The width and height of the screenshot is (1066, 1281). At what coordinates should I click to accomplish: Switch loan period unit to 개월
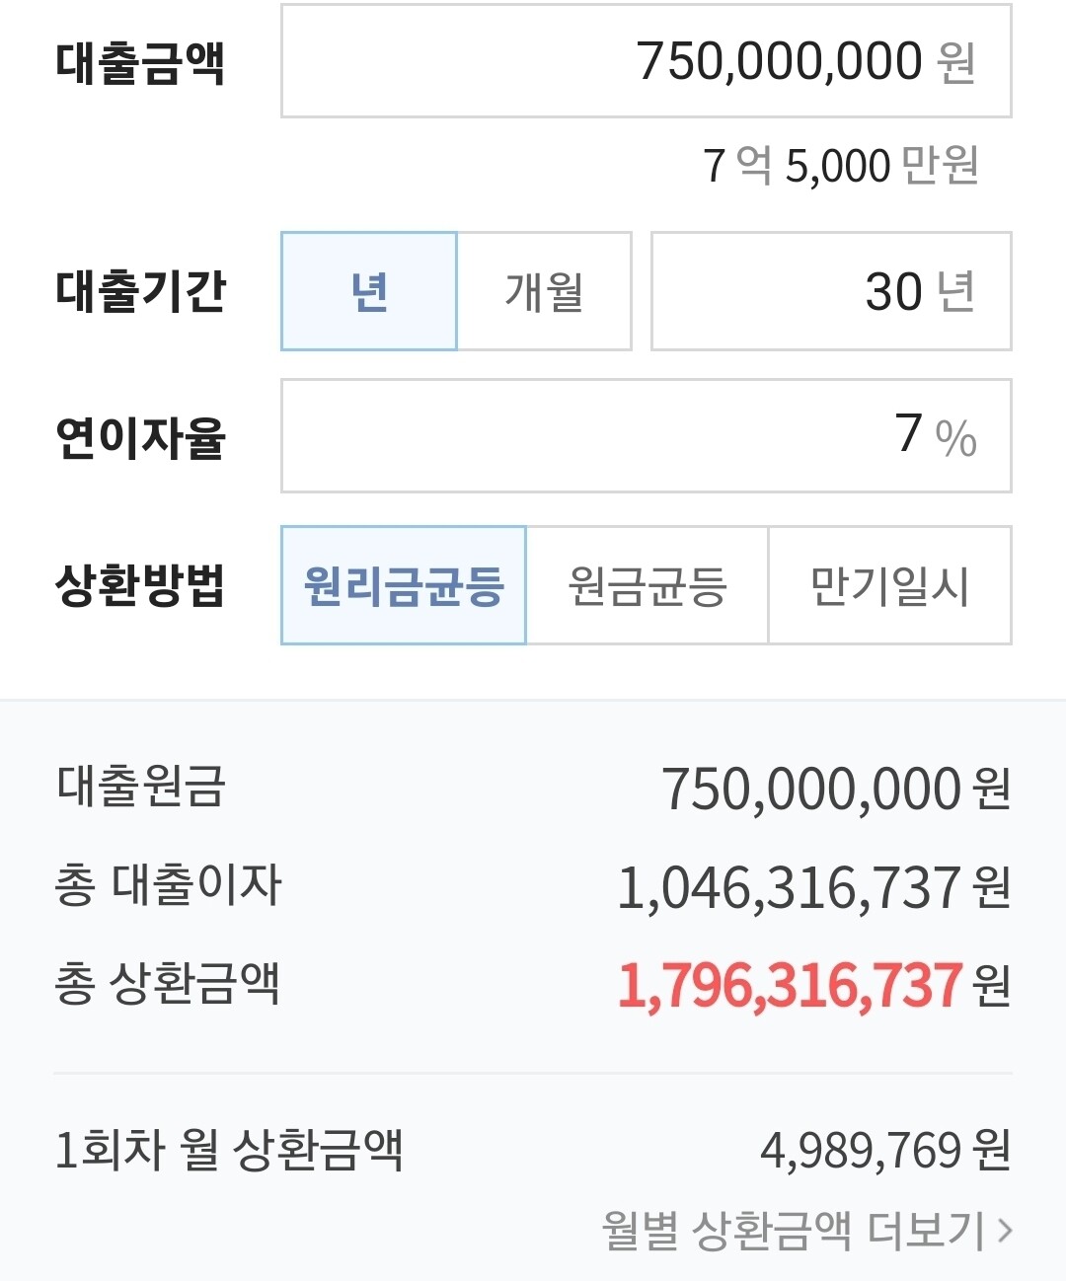coord(544,290)
